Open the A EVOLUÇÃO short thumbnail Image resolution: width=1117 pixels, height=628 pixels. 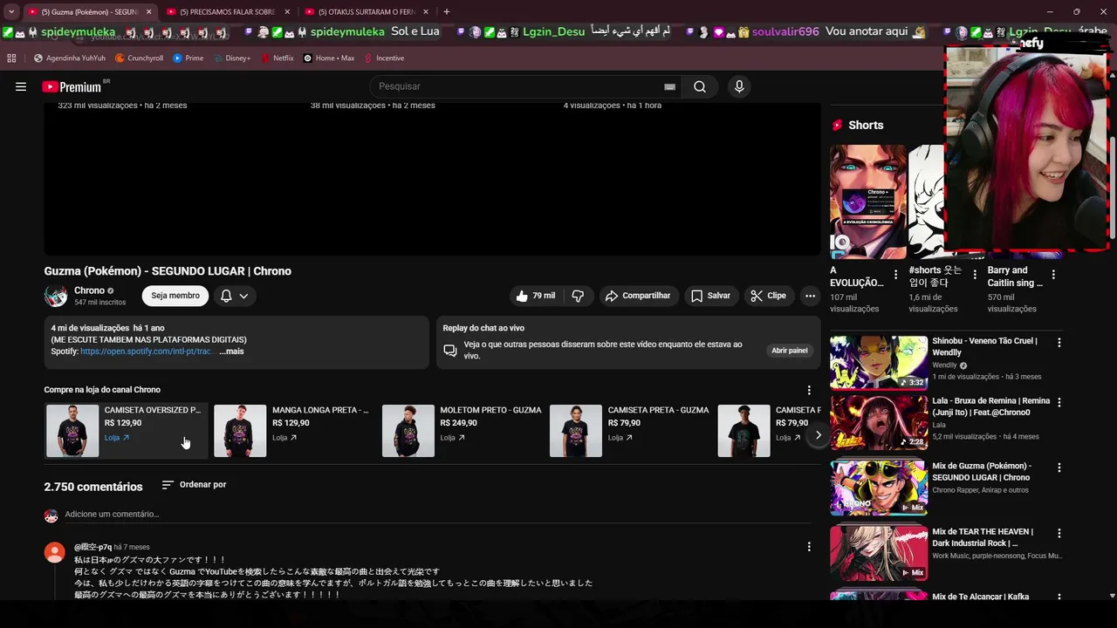coord(868,201)
